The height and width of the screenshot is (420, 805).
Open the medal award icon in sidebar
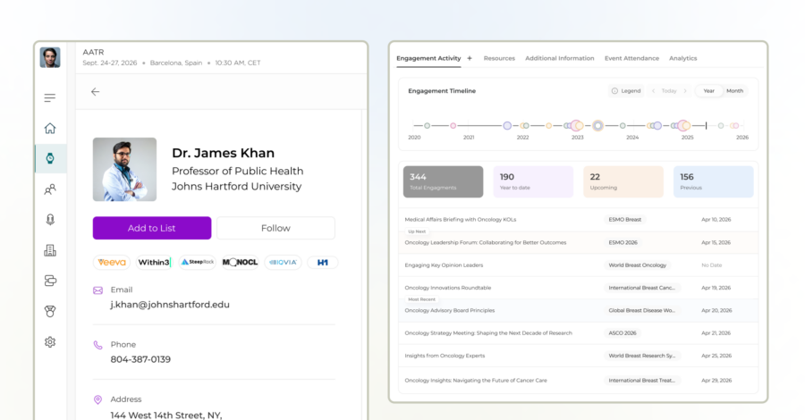[50, 311]
